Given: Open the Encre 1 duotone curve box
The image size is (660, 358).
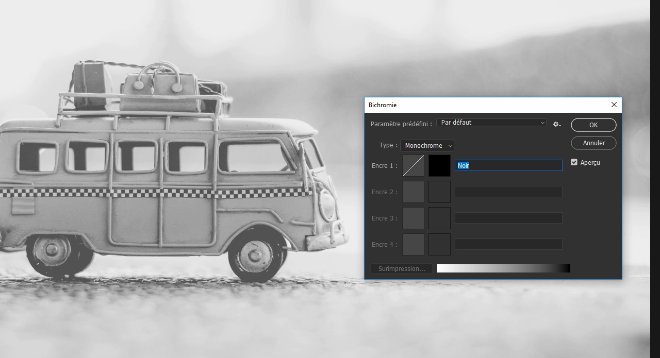Looking at the screenshot, I should click(413, 166).
